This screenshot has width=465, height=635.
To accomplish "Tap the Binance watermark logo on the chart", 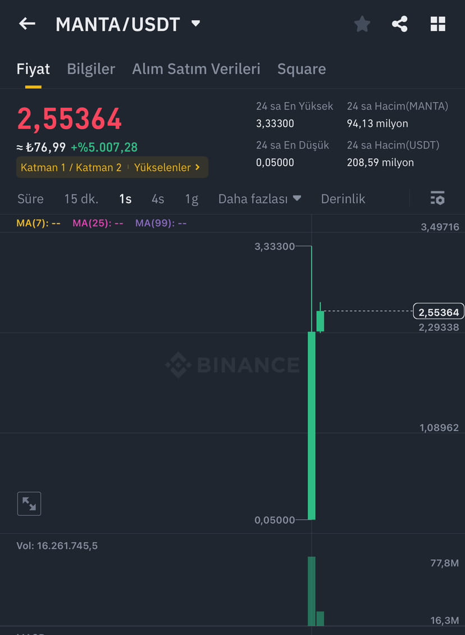I will [x=232, y=365].
